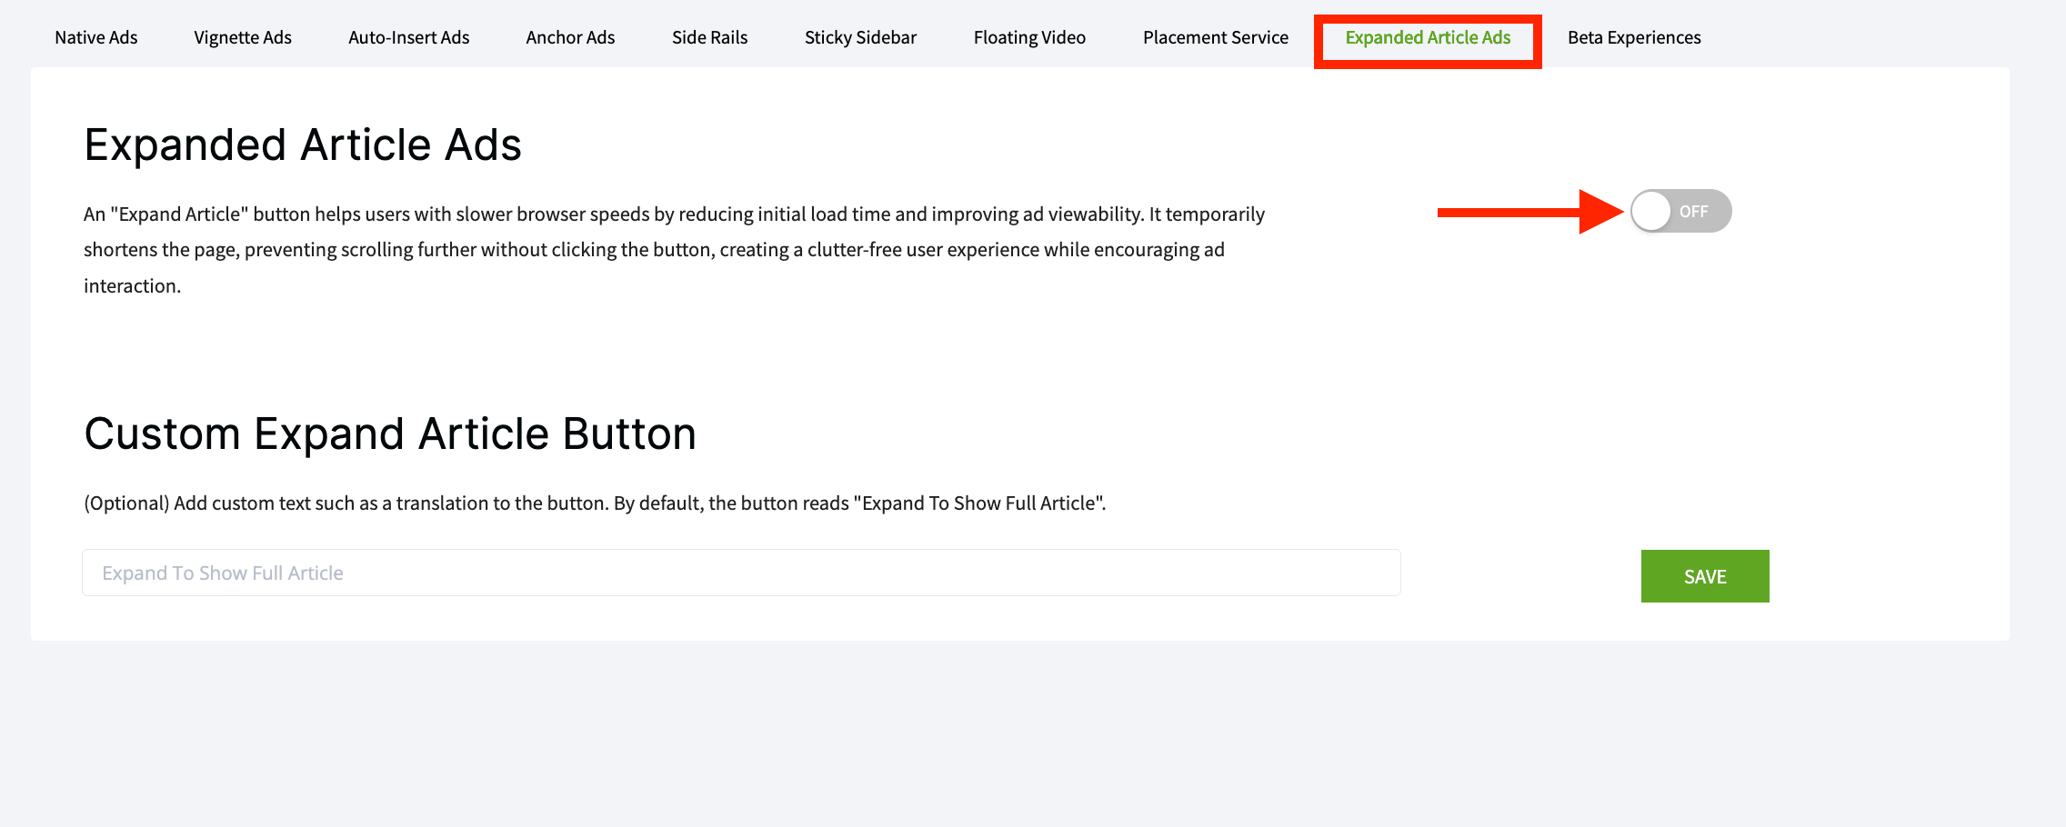The width and height of the screenshot is (2066, 827).
Task: Click the Expanded Article Ads tab
Action: tap(1428, 37)
